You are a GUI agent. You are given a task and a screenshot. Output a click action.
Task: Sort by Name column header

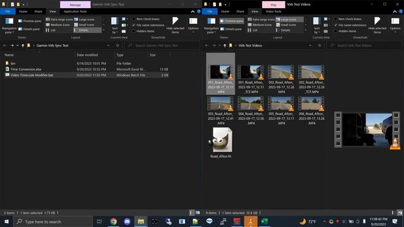click(39, 55)
